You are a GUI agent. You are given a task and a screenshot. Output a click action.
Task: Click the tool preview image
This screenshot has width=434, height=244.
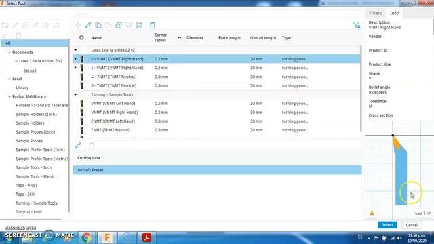click(399, 170)
